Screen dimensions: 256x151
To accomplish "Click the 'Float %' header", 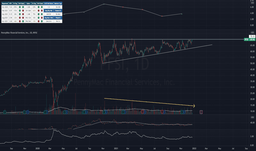I will 58,18.
